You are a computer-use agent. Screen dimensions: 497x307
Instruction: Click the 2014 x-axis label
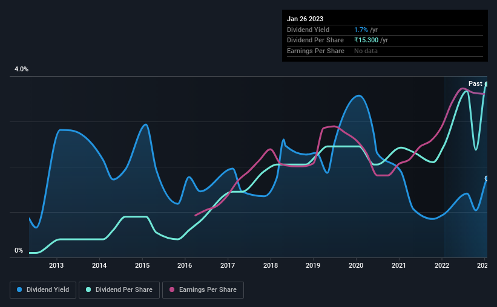99,265
